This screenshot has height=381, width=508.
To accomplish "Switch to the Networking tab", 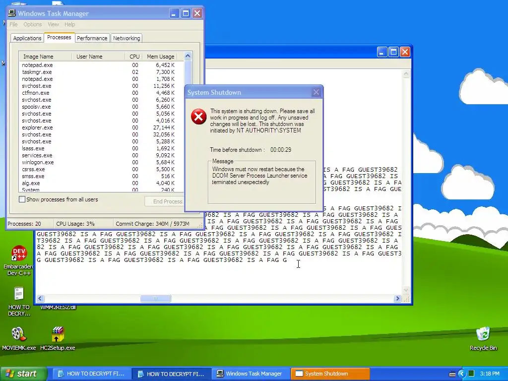I will (x=127, y=38).
